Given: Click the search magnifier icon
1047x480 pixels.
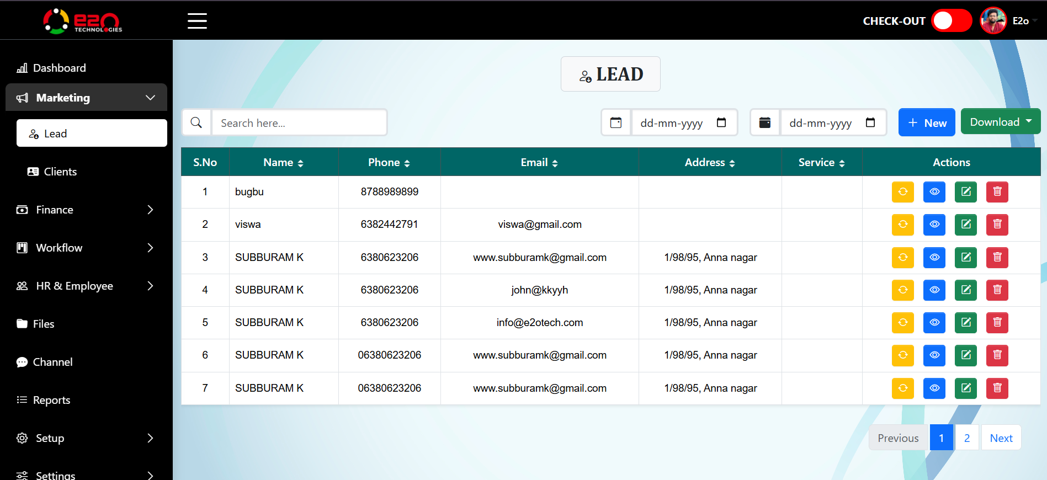Looking at the screenshot, I should (x=196, y=122).
